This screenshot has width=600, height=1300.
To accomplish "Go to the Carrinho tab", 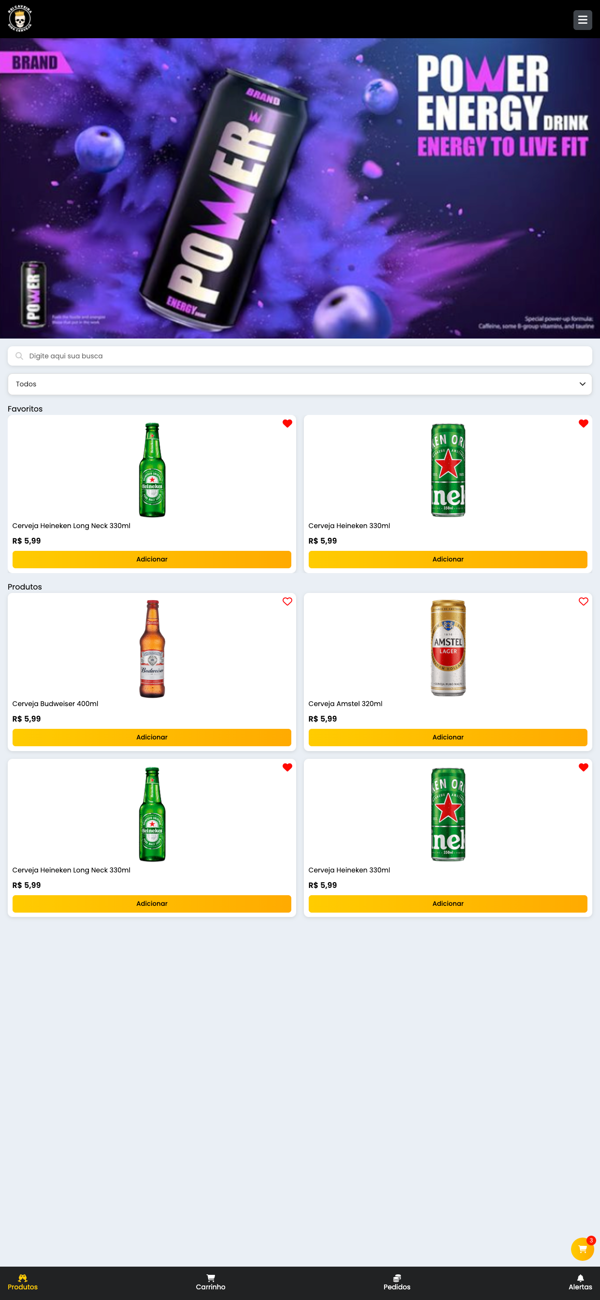I will pos(211,1282).
